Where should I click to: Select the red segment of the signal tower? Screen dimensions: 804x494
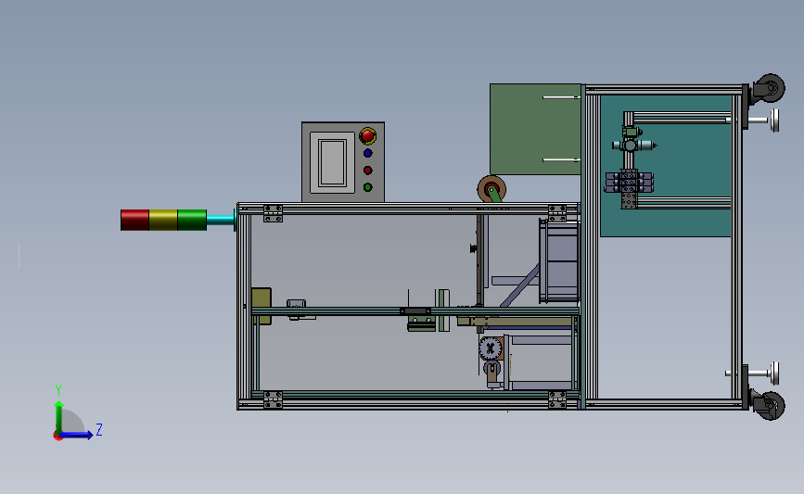point(134,220)
